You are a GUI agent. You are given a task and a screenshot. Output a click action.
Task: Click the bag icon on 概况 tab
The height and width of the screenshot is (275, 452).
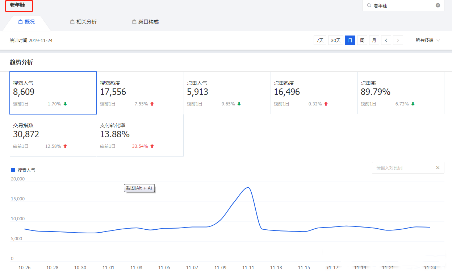click(x=21, y=22)
